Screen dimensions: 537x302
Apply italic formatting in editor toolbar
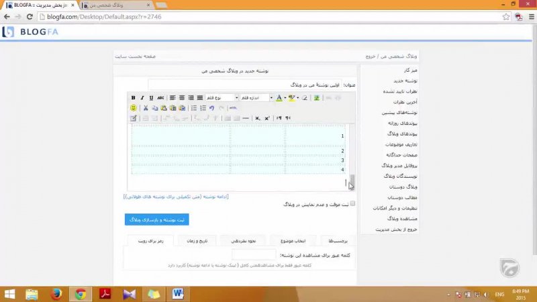click(142, 98)
